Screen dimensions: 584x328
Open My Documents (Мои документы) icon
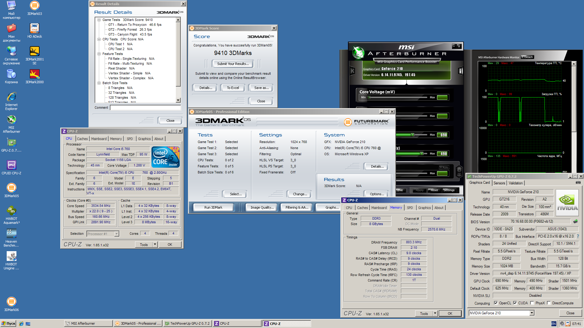(x=11, y=33)
